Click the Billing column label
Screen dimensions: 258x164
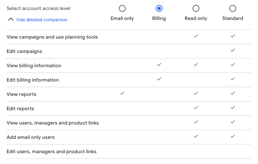tap(159, 18)
